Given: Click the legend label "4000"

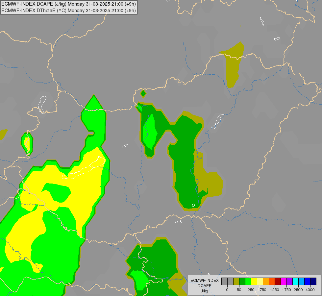Looking at the screenshot, I should coord(310,290).
